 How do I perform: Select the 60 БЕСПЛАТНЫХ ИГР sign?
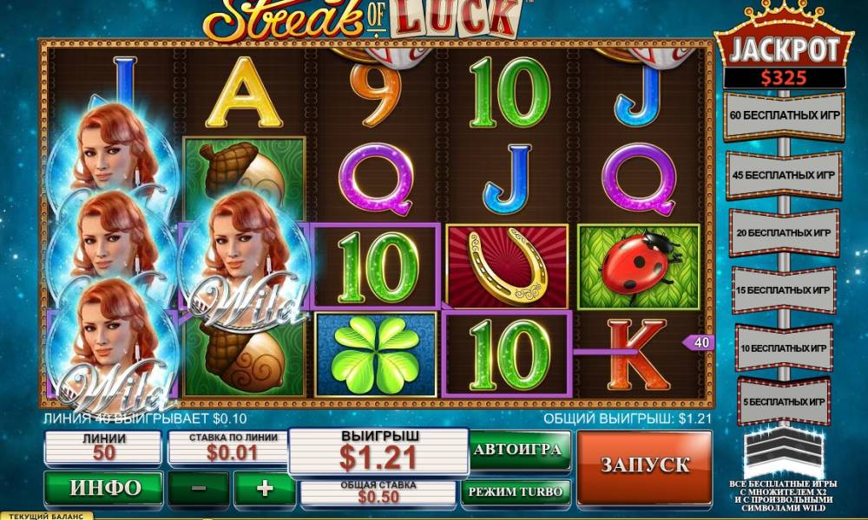(x=784, y=116)
